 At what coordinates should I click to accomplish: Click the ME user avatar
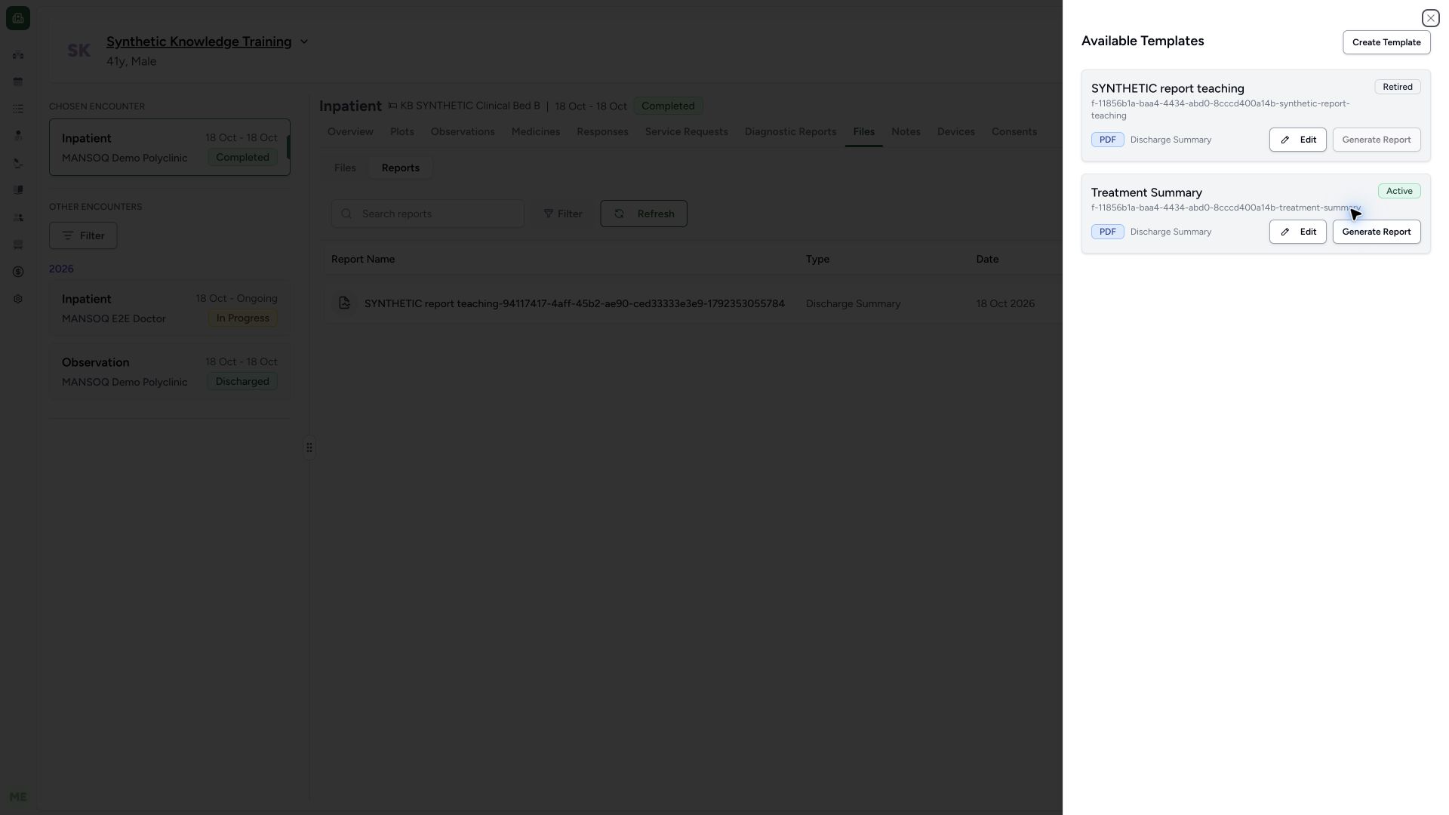click(x=18, y=797)
